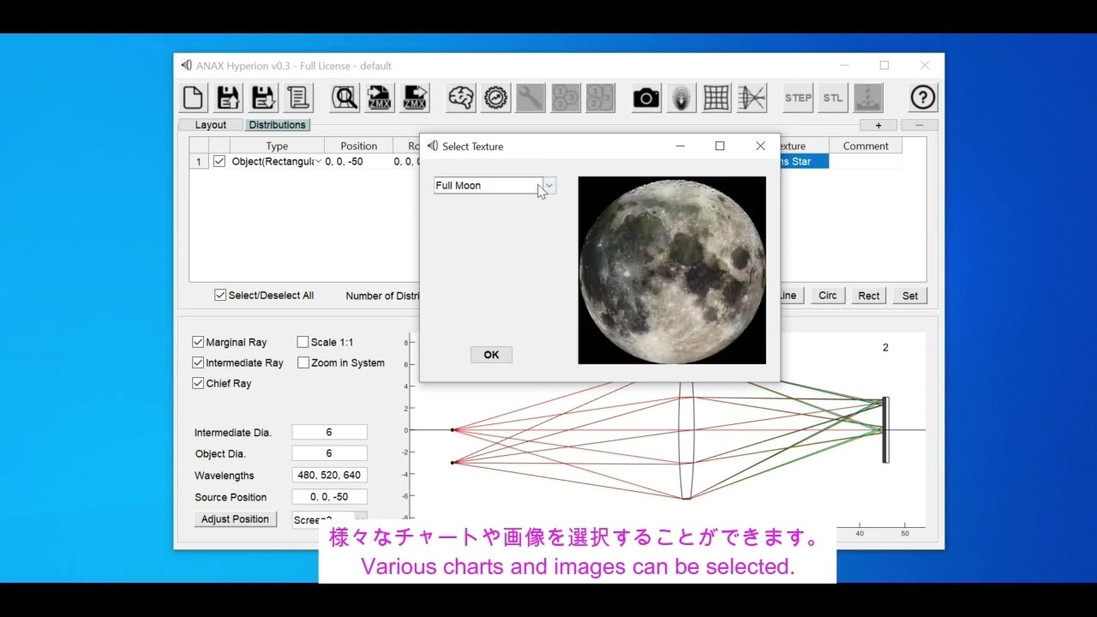The width and height of the screenshot is (1097, 617).
Task: Click the first ZMX import icon
Action: 380,98
